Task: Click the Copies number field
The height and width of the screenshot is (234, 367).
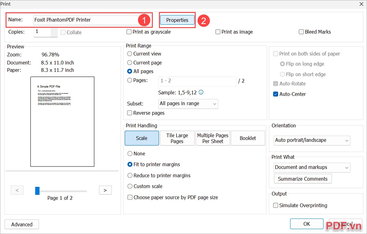Action: [42, 32]
